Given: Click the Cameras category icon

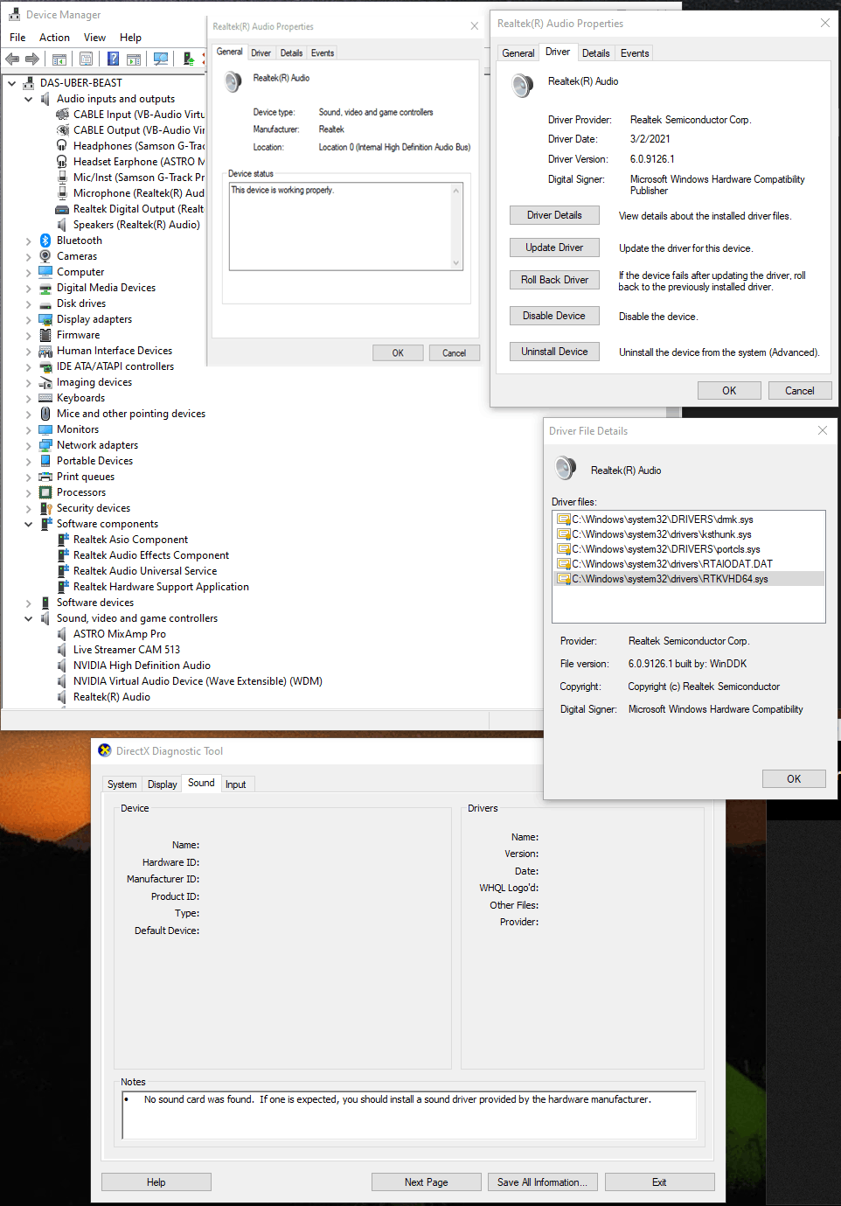Looking at the screenshot, I should tap(45, 256).
